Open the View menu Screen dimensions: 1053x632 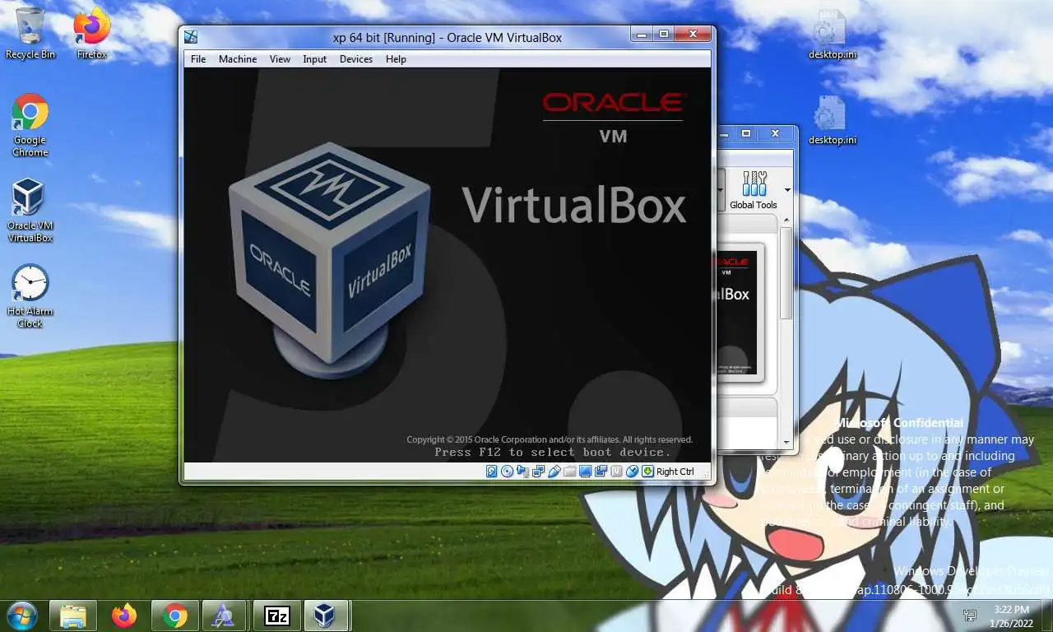click(280, 59)
